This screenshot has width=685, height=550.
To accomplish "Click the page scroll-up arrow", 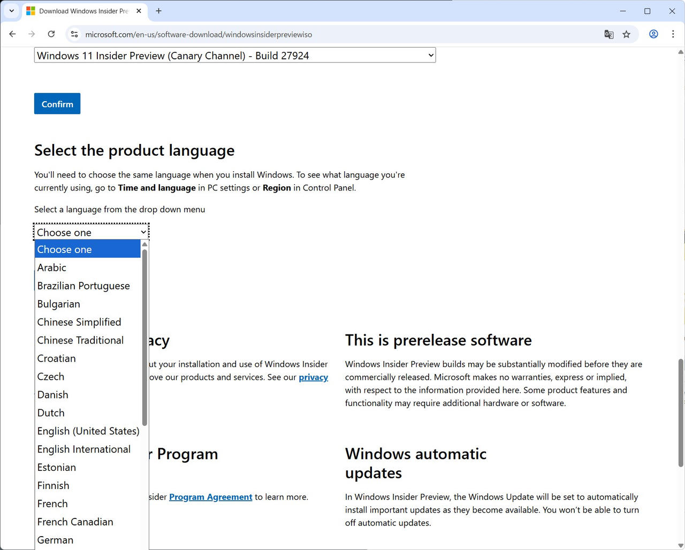I will point(681,52).
